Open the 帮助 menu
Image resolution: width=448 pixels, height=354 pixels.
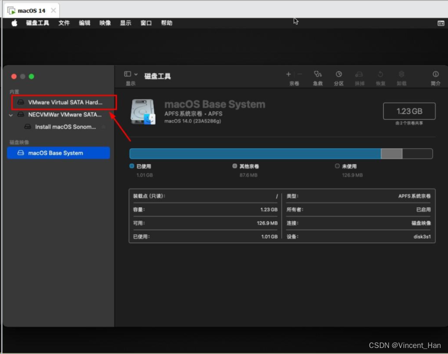[166, 23]
